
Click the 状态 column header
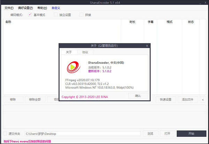coord(191,22)
